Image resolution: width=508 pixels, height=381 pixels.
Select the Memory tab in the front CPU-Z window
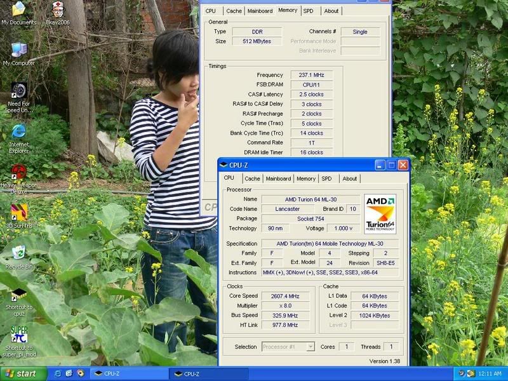pos(306,178)
